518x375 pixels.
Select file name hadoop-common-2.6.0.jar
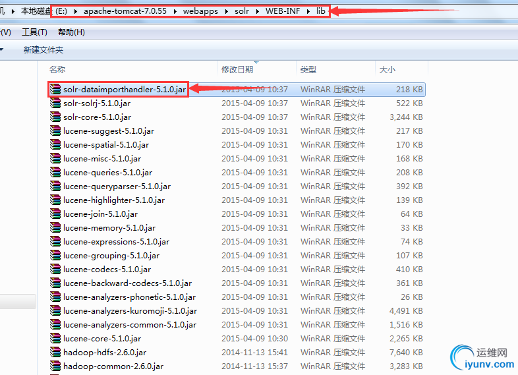point(113,367)
